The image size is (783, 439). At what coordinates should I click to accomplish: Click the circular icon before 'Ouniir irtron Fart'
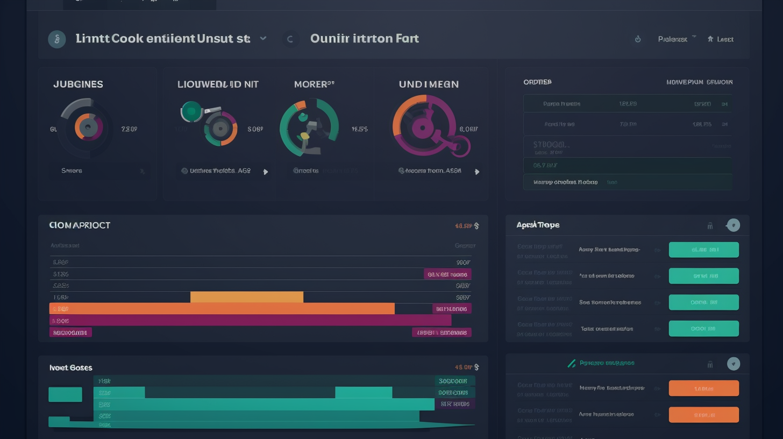[290, 39]
